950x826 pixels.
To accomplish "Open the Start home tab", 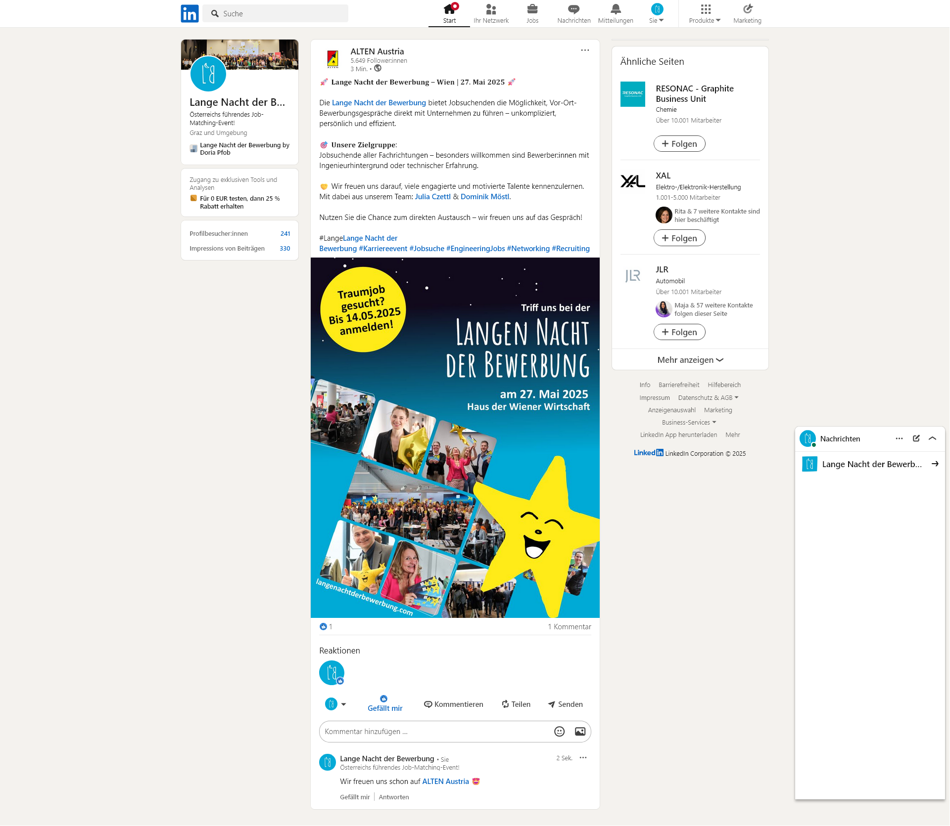I will [449, 13].
